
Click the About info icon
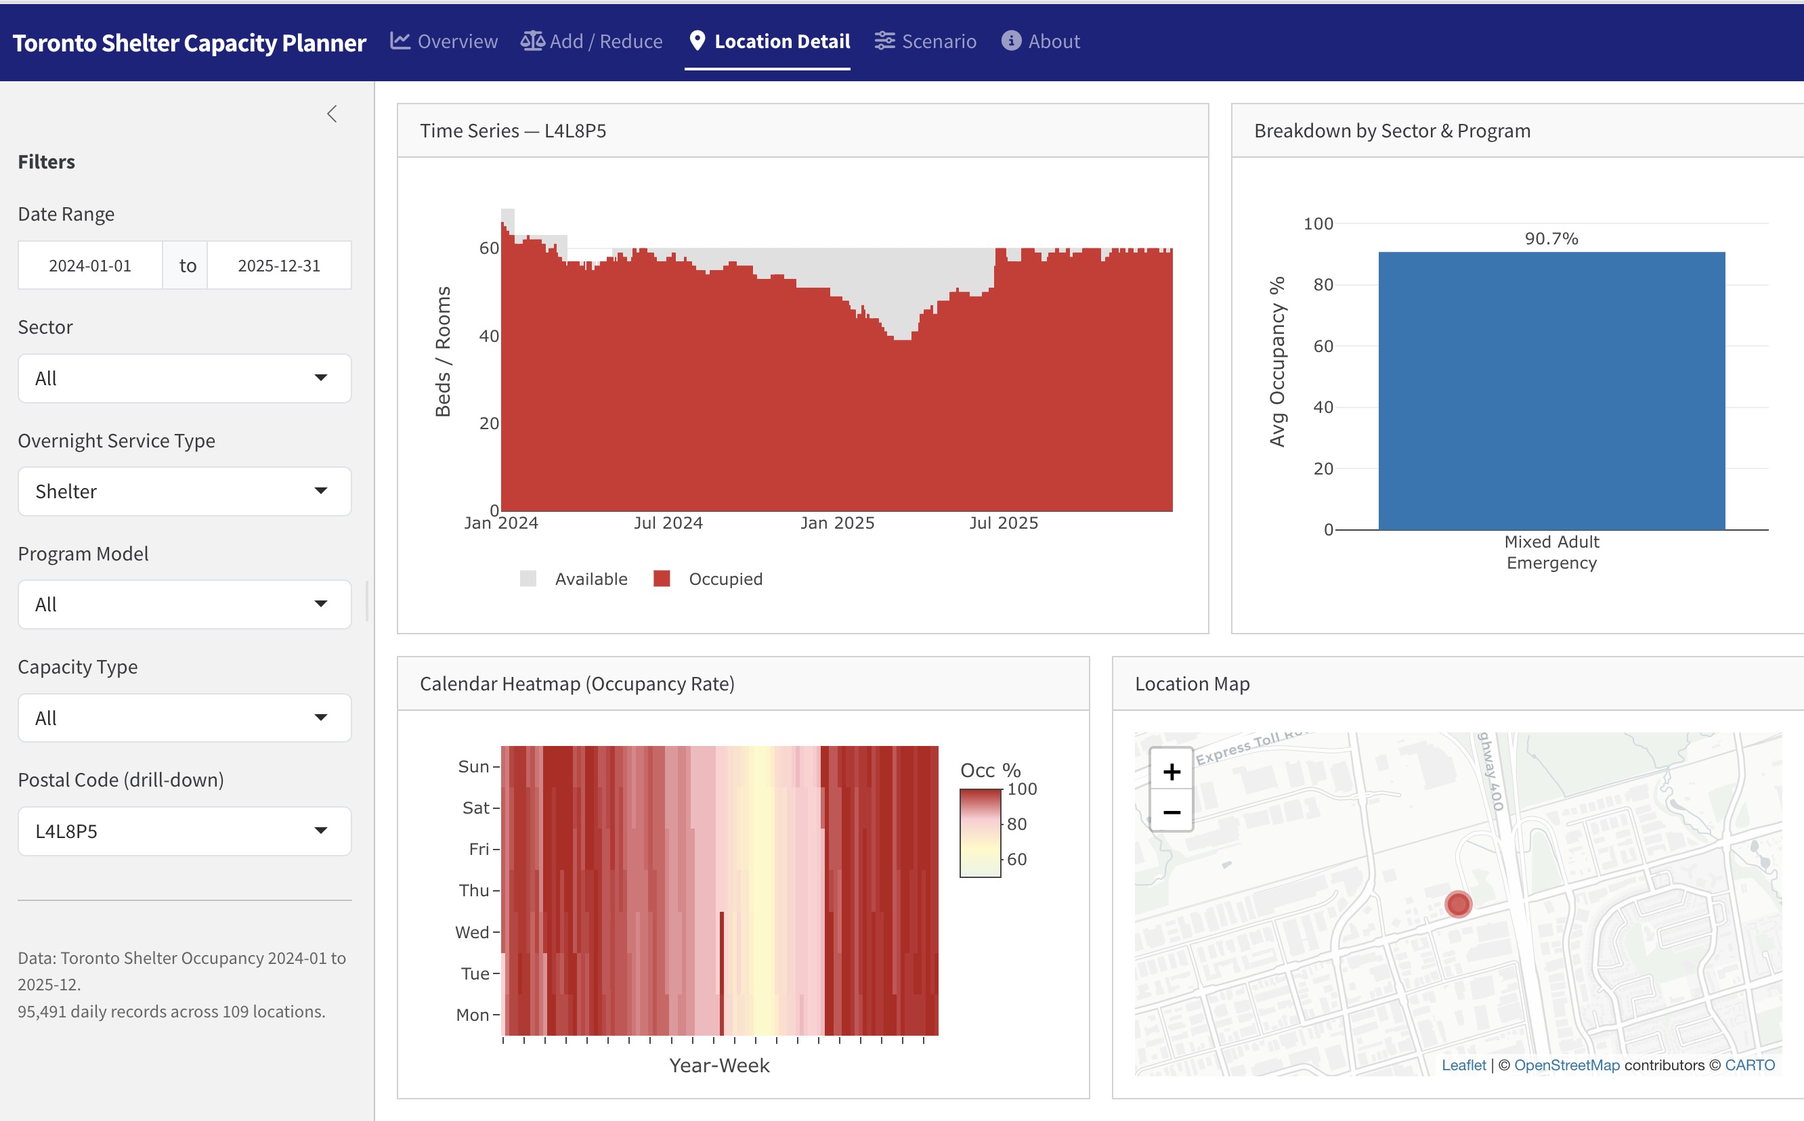(x=1010, y=41)
